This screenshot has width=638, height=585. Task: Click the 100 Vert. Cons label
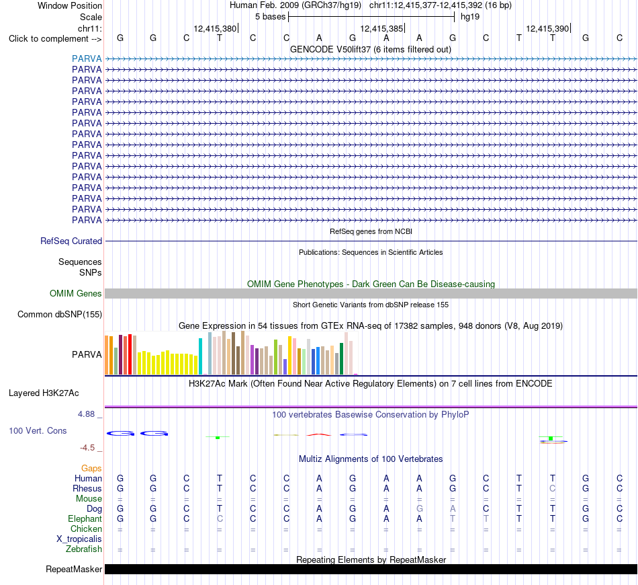(x=38, y=430)
